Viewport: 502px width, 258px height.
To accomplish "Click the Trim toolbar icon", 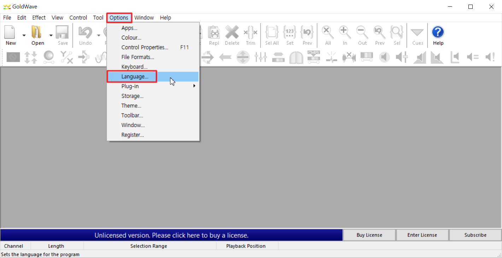I will click(250, 32).
